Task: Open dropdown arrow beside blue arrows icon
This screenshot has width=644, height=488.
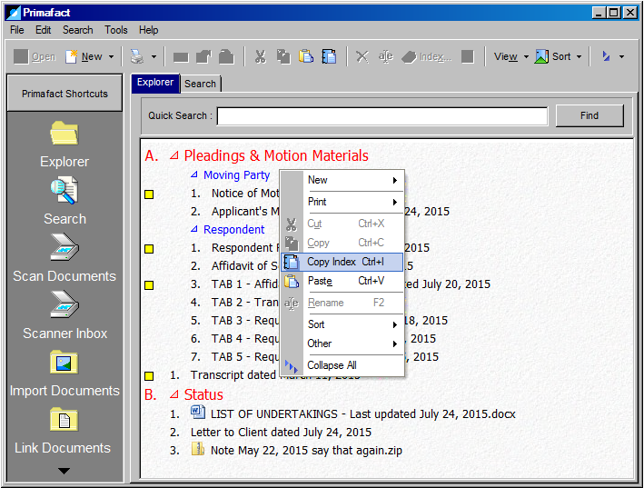Action: coord(622,56)
